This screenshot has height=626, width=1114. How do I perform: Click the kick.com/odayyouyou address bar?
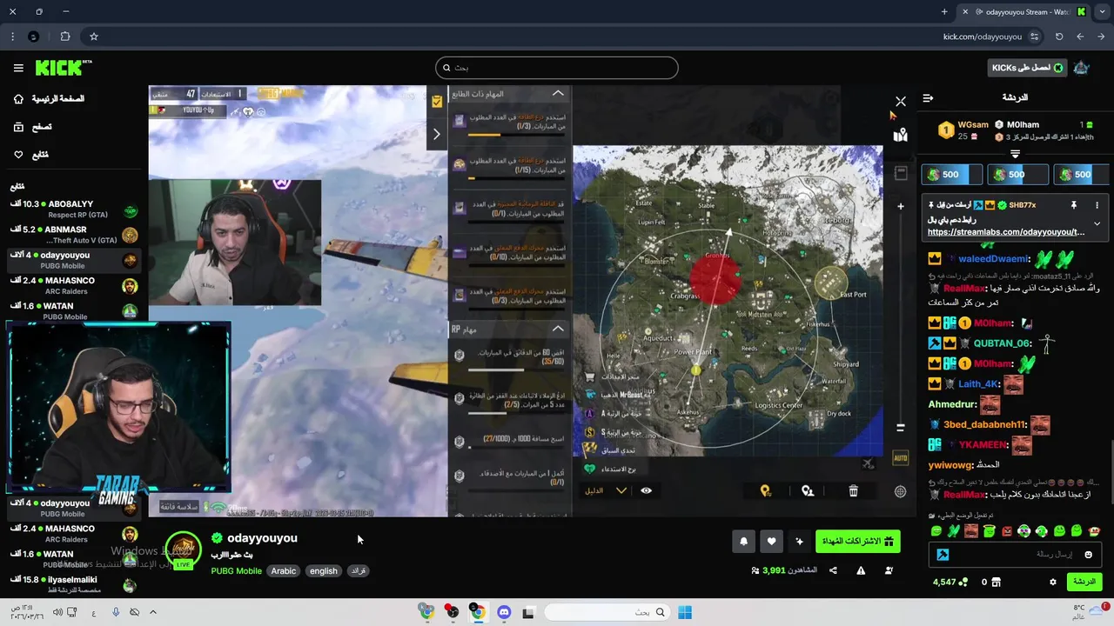pyautogui.click(x=983, y=37)
